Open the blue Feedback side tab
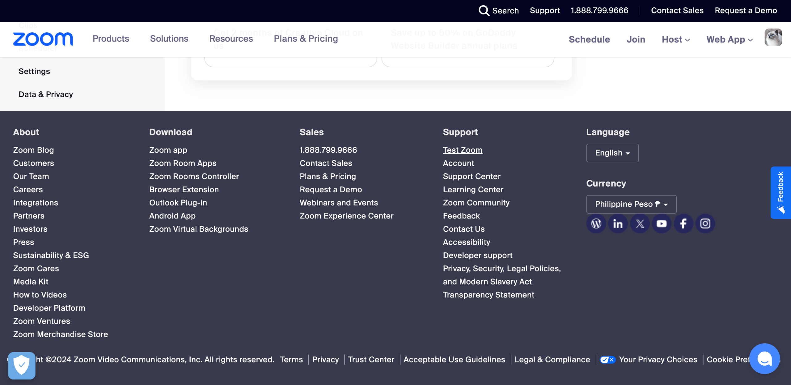This screenshot has width=791, height=385. (780, 192)
